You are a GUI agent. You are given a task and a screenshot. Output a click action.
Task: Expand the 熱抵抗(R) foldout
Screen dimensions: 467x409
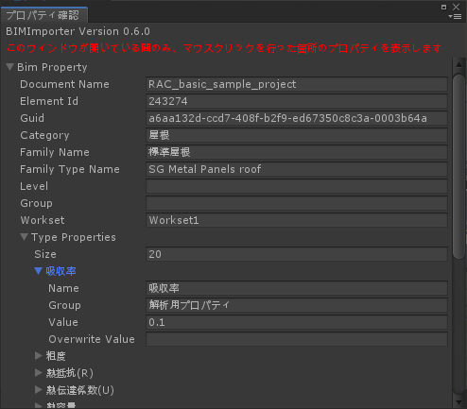pyautogui.click(x=39, y=373)
